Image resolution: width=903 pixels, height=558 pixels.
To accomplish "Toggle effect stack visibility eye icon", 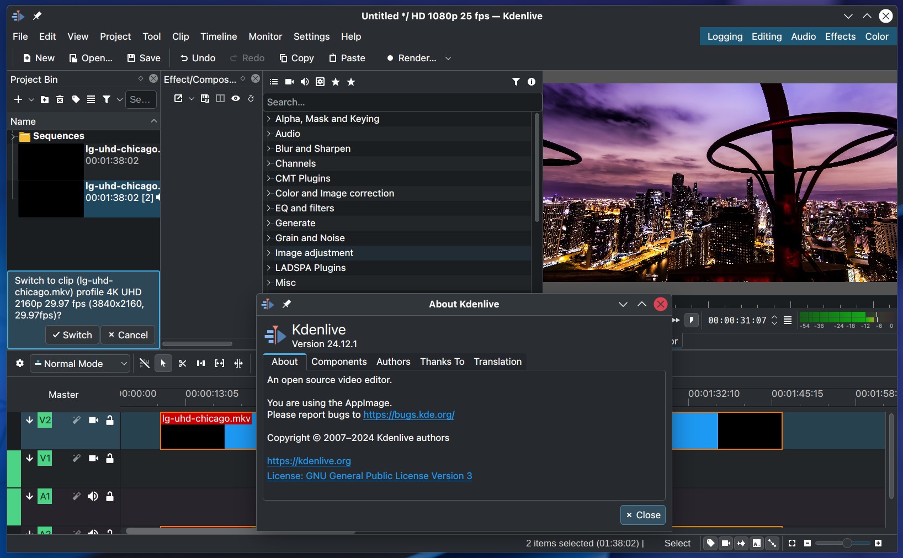I will (236, 98).
